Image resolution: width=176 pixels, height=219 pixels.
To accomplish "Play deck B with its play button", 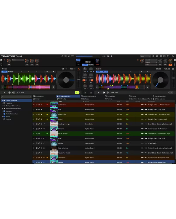I will point(99,92).
